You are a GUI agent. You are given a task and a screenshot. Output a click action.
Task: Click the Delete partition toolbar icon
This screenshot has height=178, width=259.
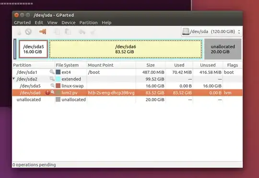[x=28, y=32]
